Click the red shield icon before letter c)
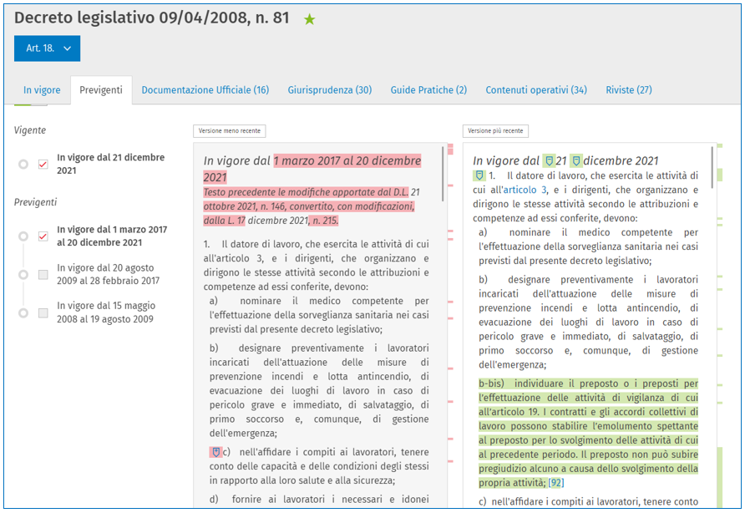The image size is (745, 513). pyautogui.click(x=215, y=452)
